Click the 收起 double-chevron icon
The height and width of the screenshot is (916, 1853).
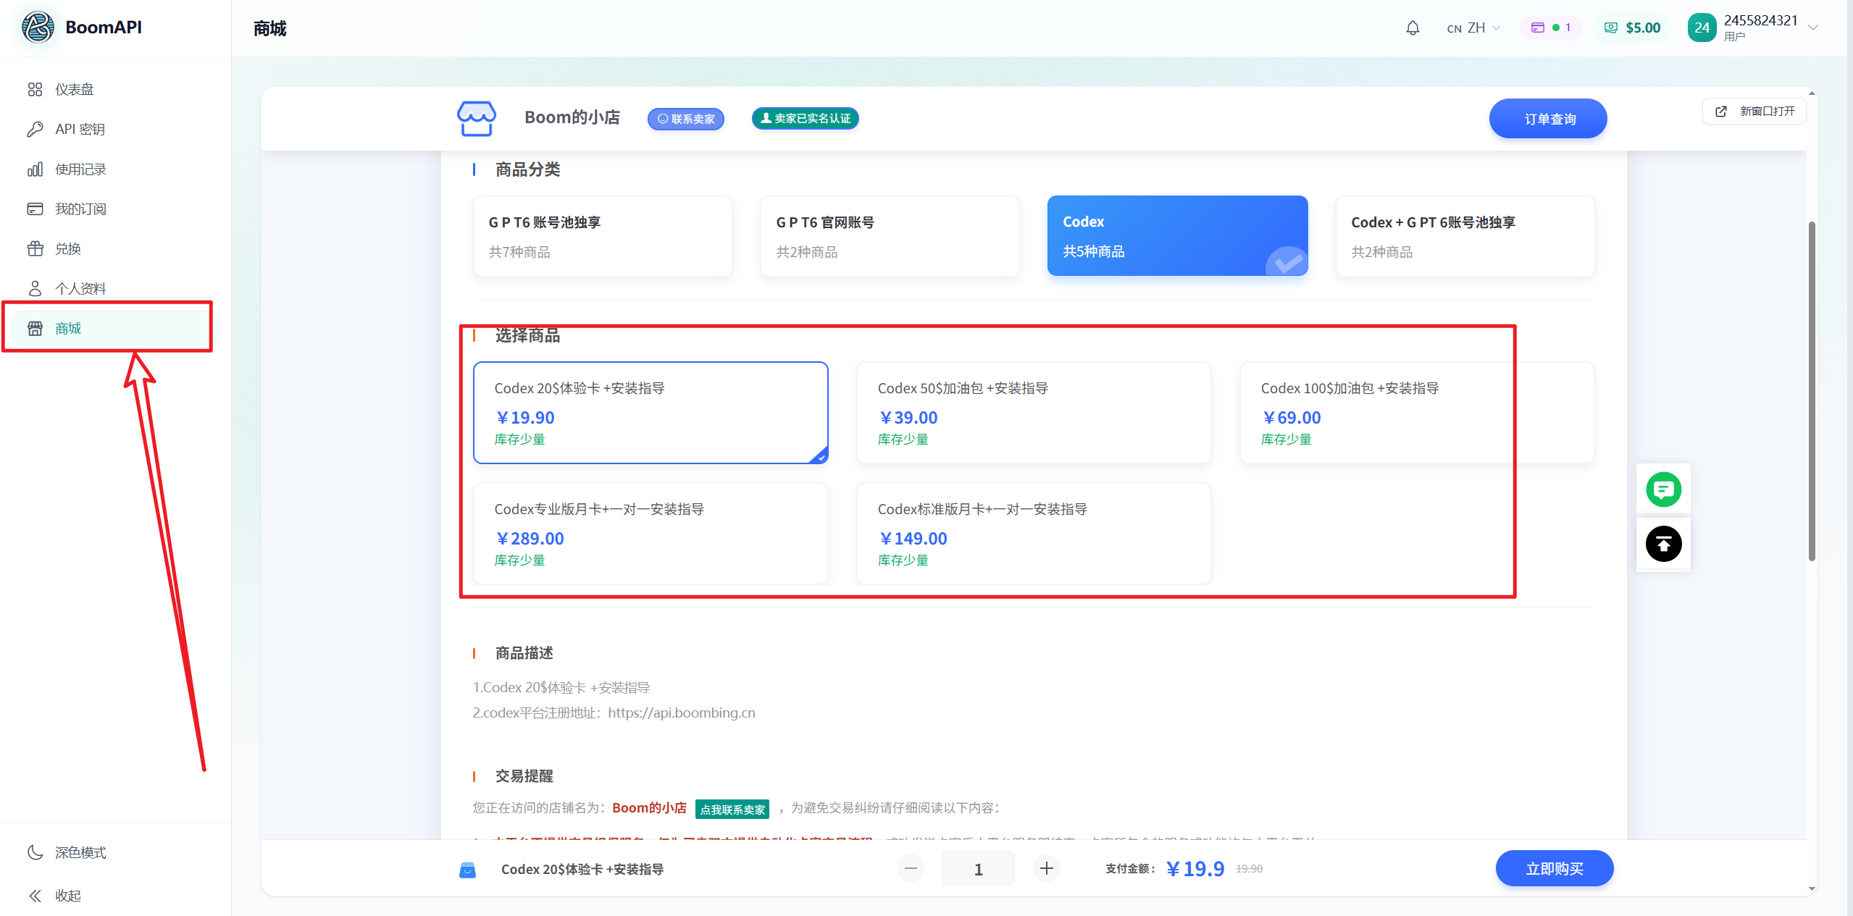coord(35,896)
